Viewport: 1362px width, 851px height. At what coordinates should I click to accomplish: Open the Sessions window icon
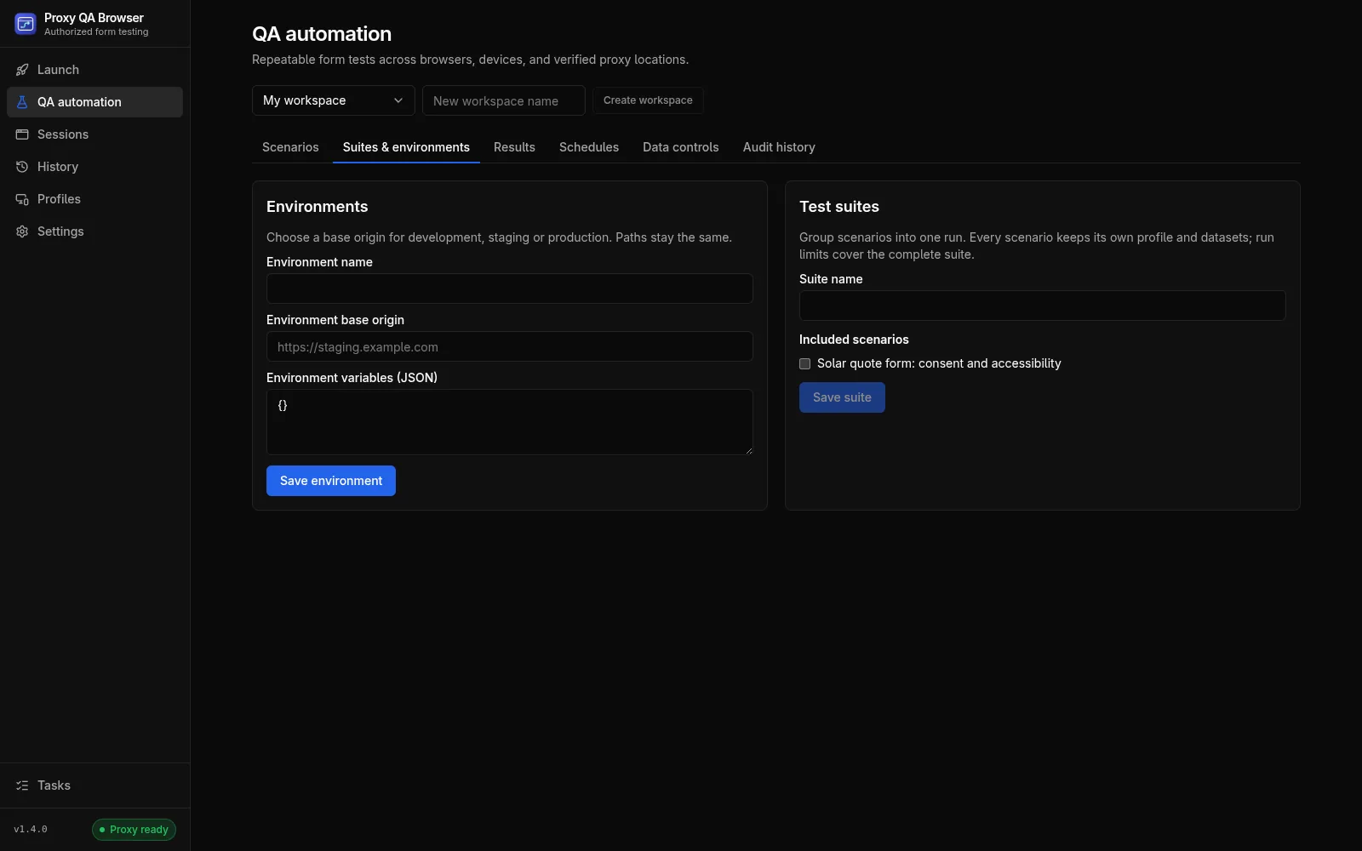point(22,134)
